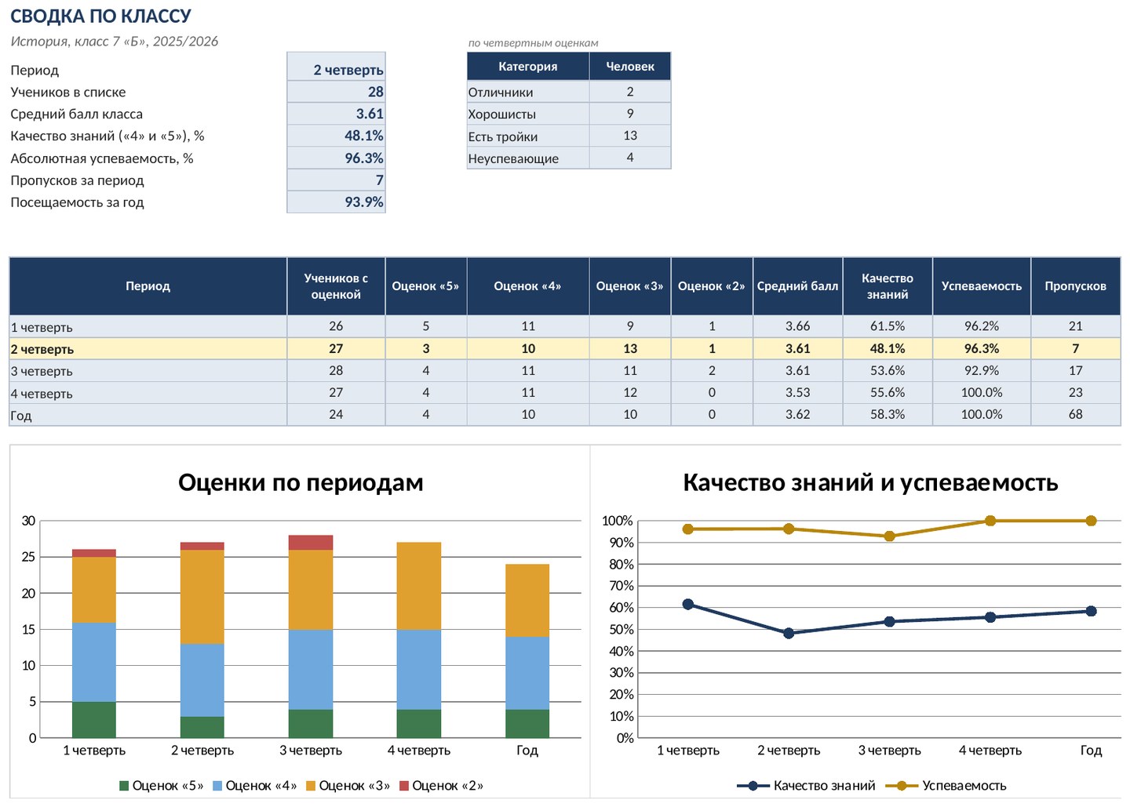1130x807 pixels.
Task: Click the red «Оценок «2»» legend swatch
Action: (x=404, y=785)
